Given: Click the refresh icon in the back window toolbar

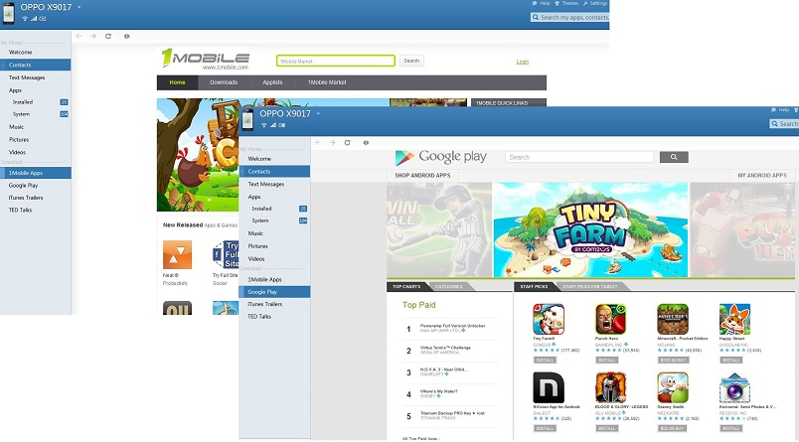Looking at the screenshot, I should tap(108, 36).
